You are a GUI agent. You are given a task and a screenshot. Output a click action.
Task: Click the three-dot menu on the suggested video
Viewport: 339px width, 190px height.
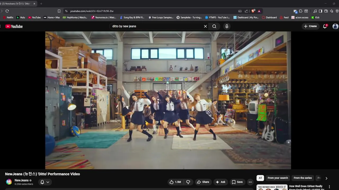[329, 187]
